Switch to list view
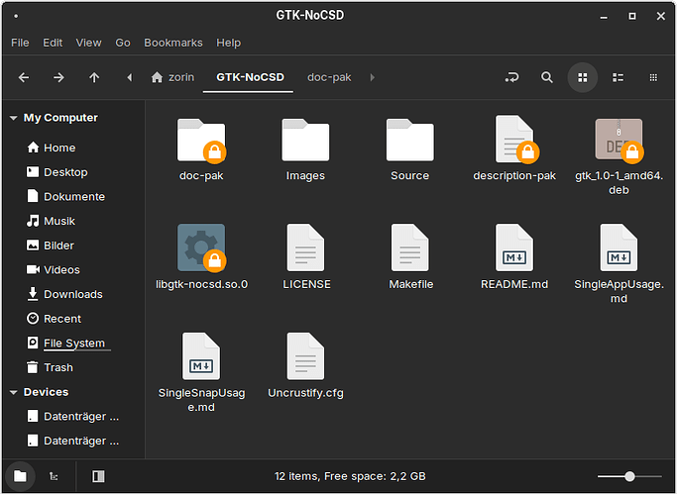The image size is (677, 494). (x=618, y=77)
